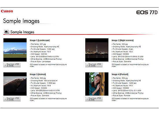Open the Landscape mountain thumbnail
Screen dimensions: 159x116
[x=15, y=50]
